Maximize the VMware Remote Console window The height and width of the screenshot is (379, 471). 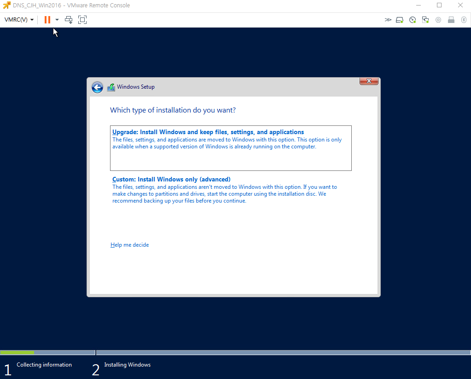(x=439, y=5)
